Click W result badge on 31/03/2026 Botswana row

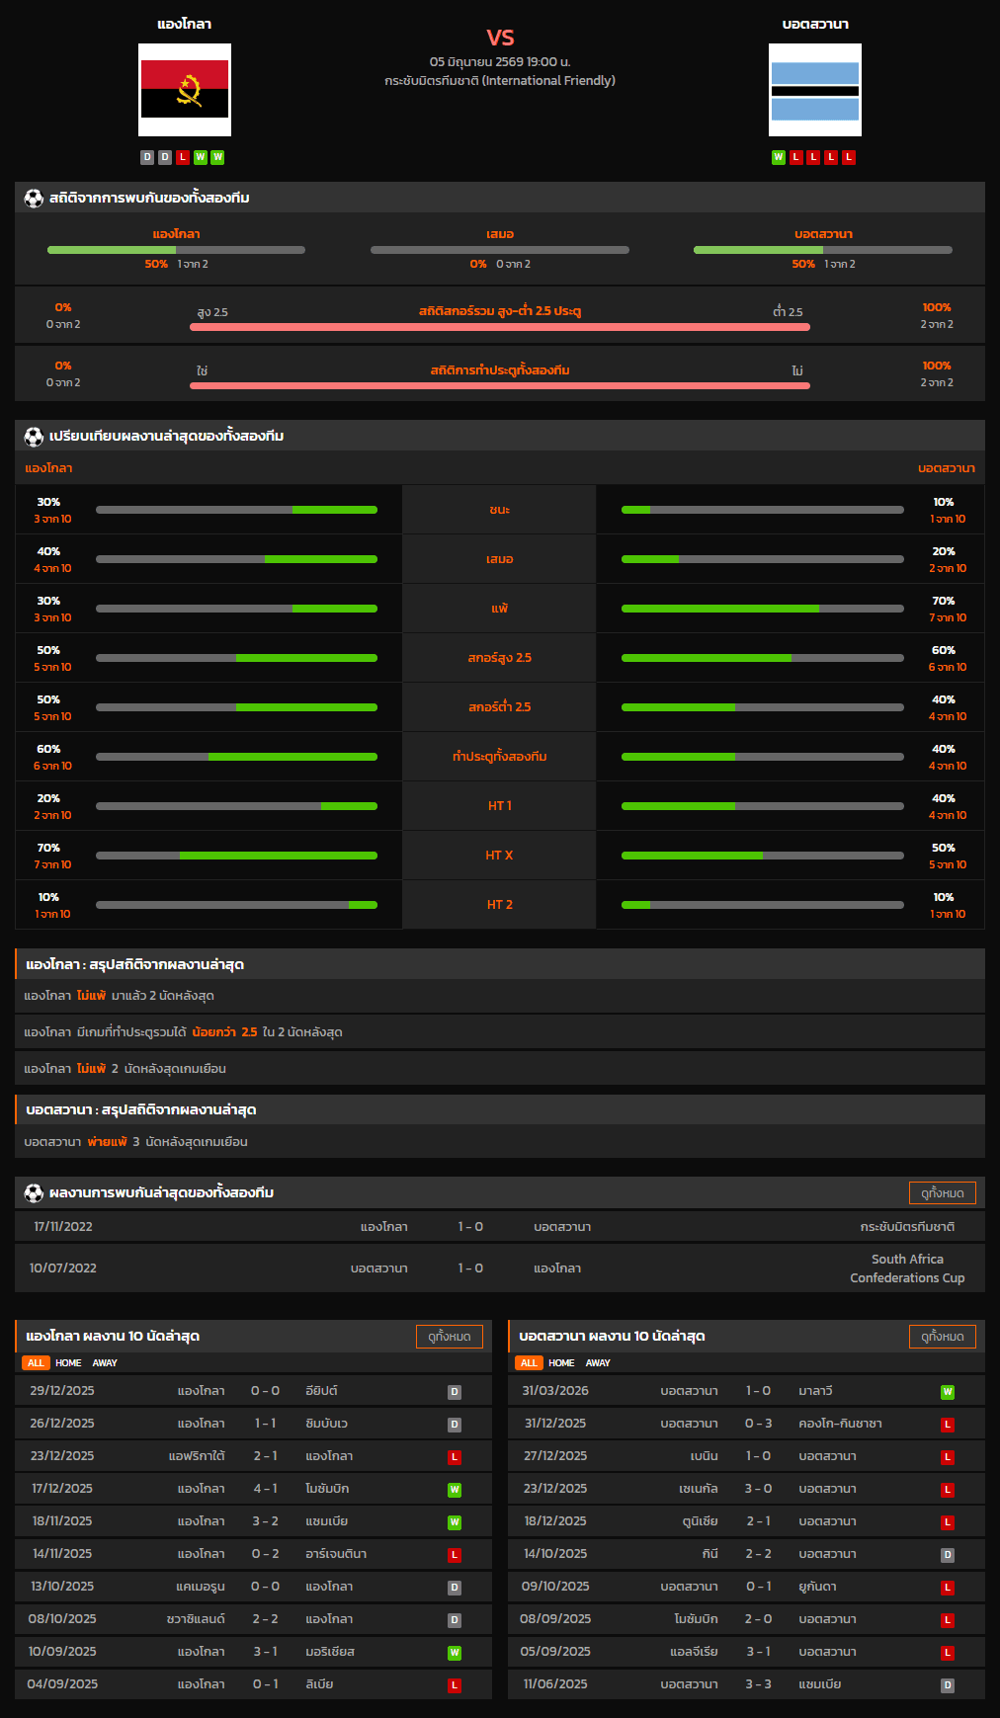[948, 1392]
